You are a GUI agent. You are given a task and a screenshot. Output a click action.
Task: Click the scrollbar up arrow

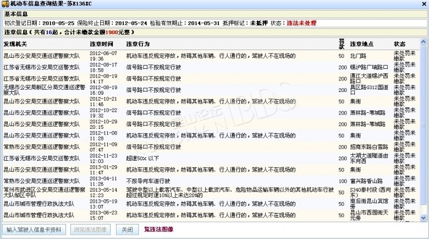[424, 42]
